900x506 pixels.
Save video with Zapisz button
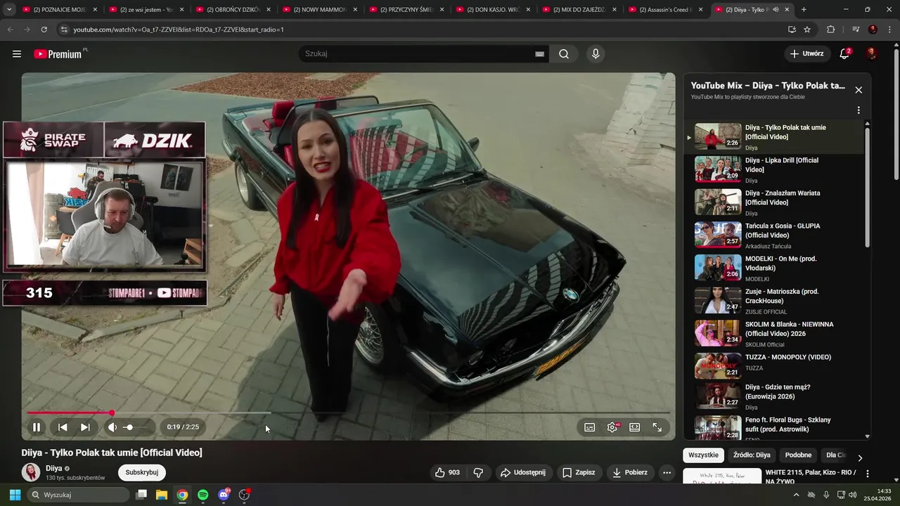click(579, 472)
